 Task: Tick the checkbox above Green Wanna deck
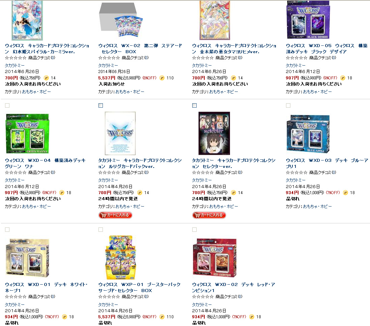[x=7, y=105]
